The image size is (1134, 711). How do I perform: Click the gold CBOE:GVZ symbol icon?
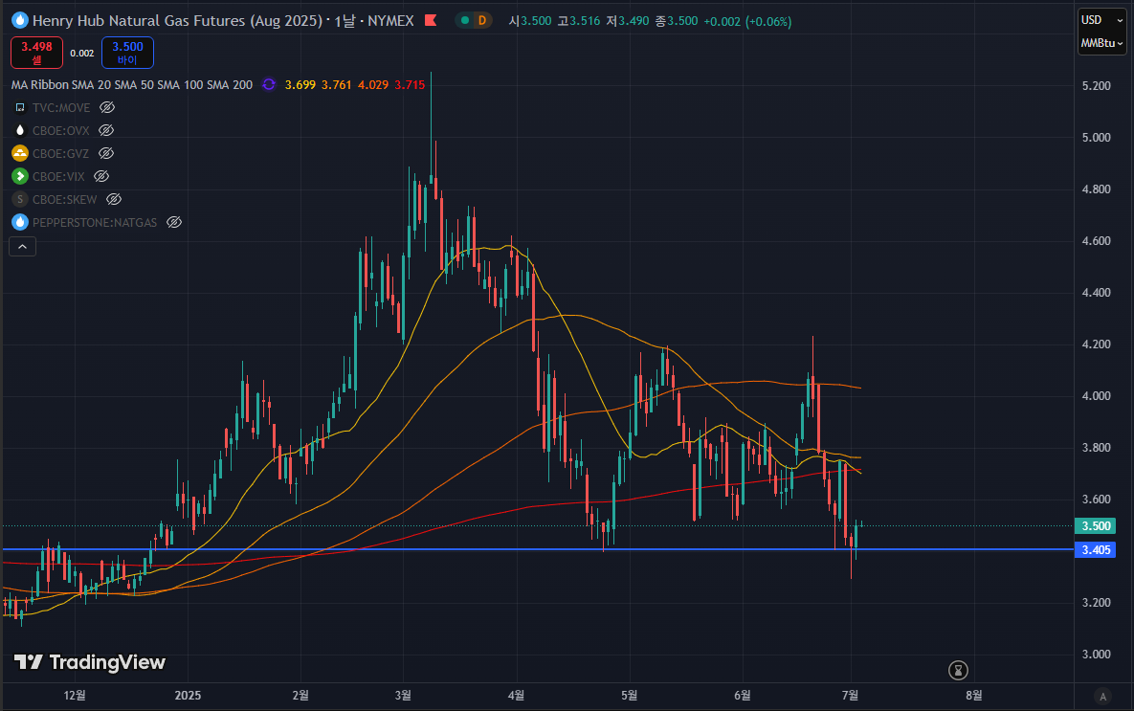pos(20,153)
